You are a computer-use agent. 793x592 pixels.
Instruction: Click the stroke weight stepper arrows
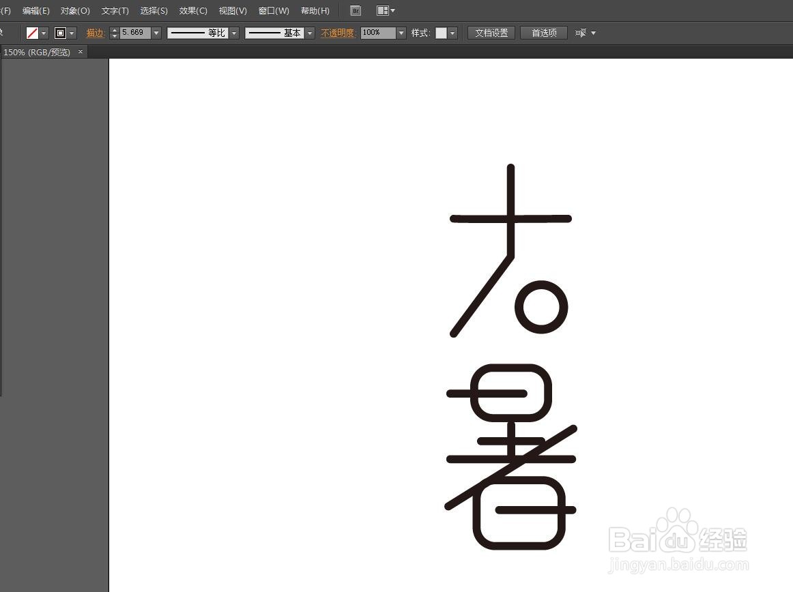tap(114, 33)
